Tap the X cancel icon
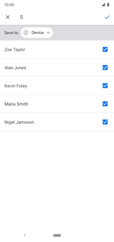Viewport: 114px width, 242px height. [x=8, y=17]
